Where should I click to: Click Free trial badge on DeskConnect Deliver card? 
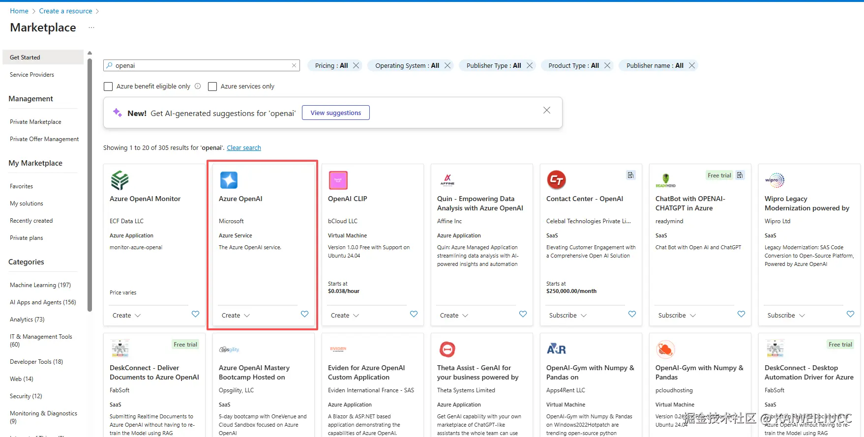[185, 344]
